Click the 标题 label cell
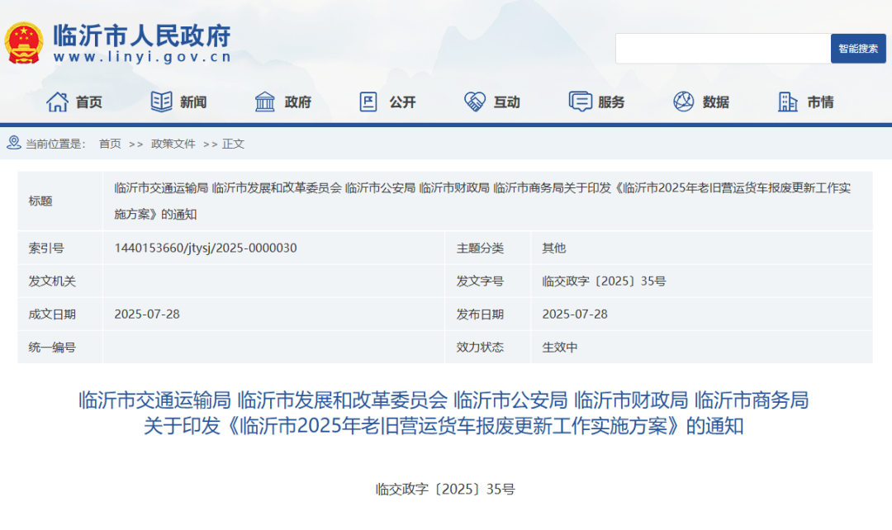 click(60, 201)
